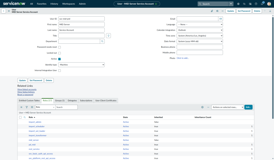Open Actions on selected rows dropdown
The width and height of the screenshot is (274, 160).
[x=227, y=107]
